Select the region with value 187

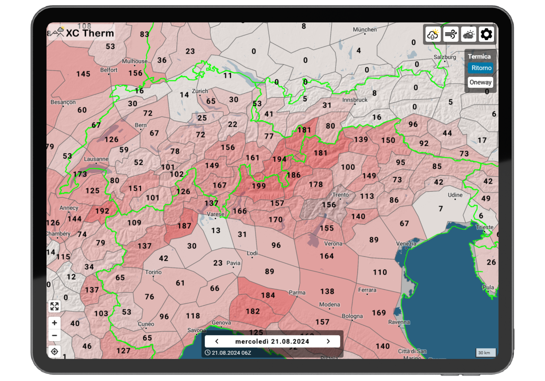(184, 226)
